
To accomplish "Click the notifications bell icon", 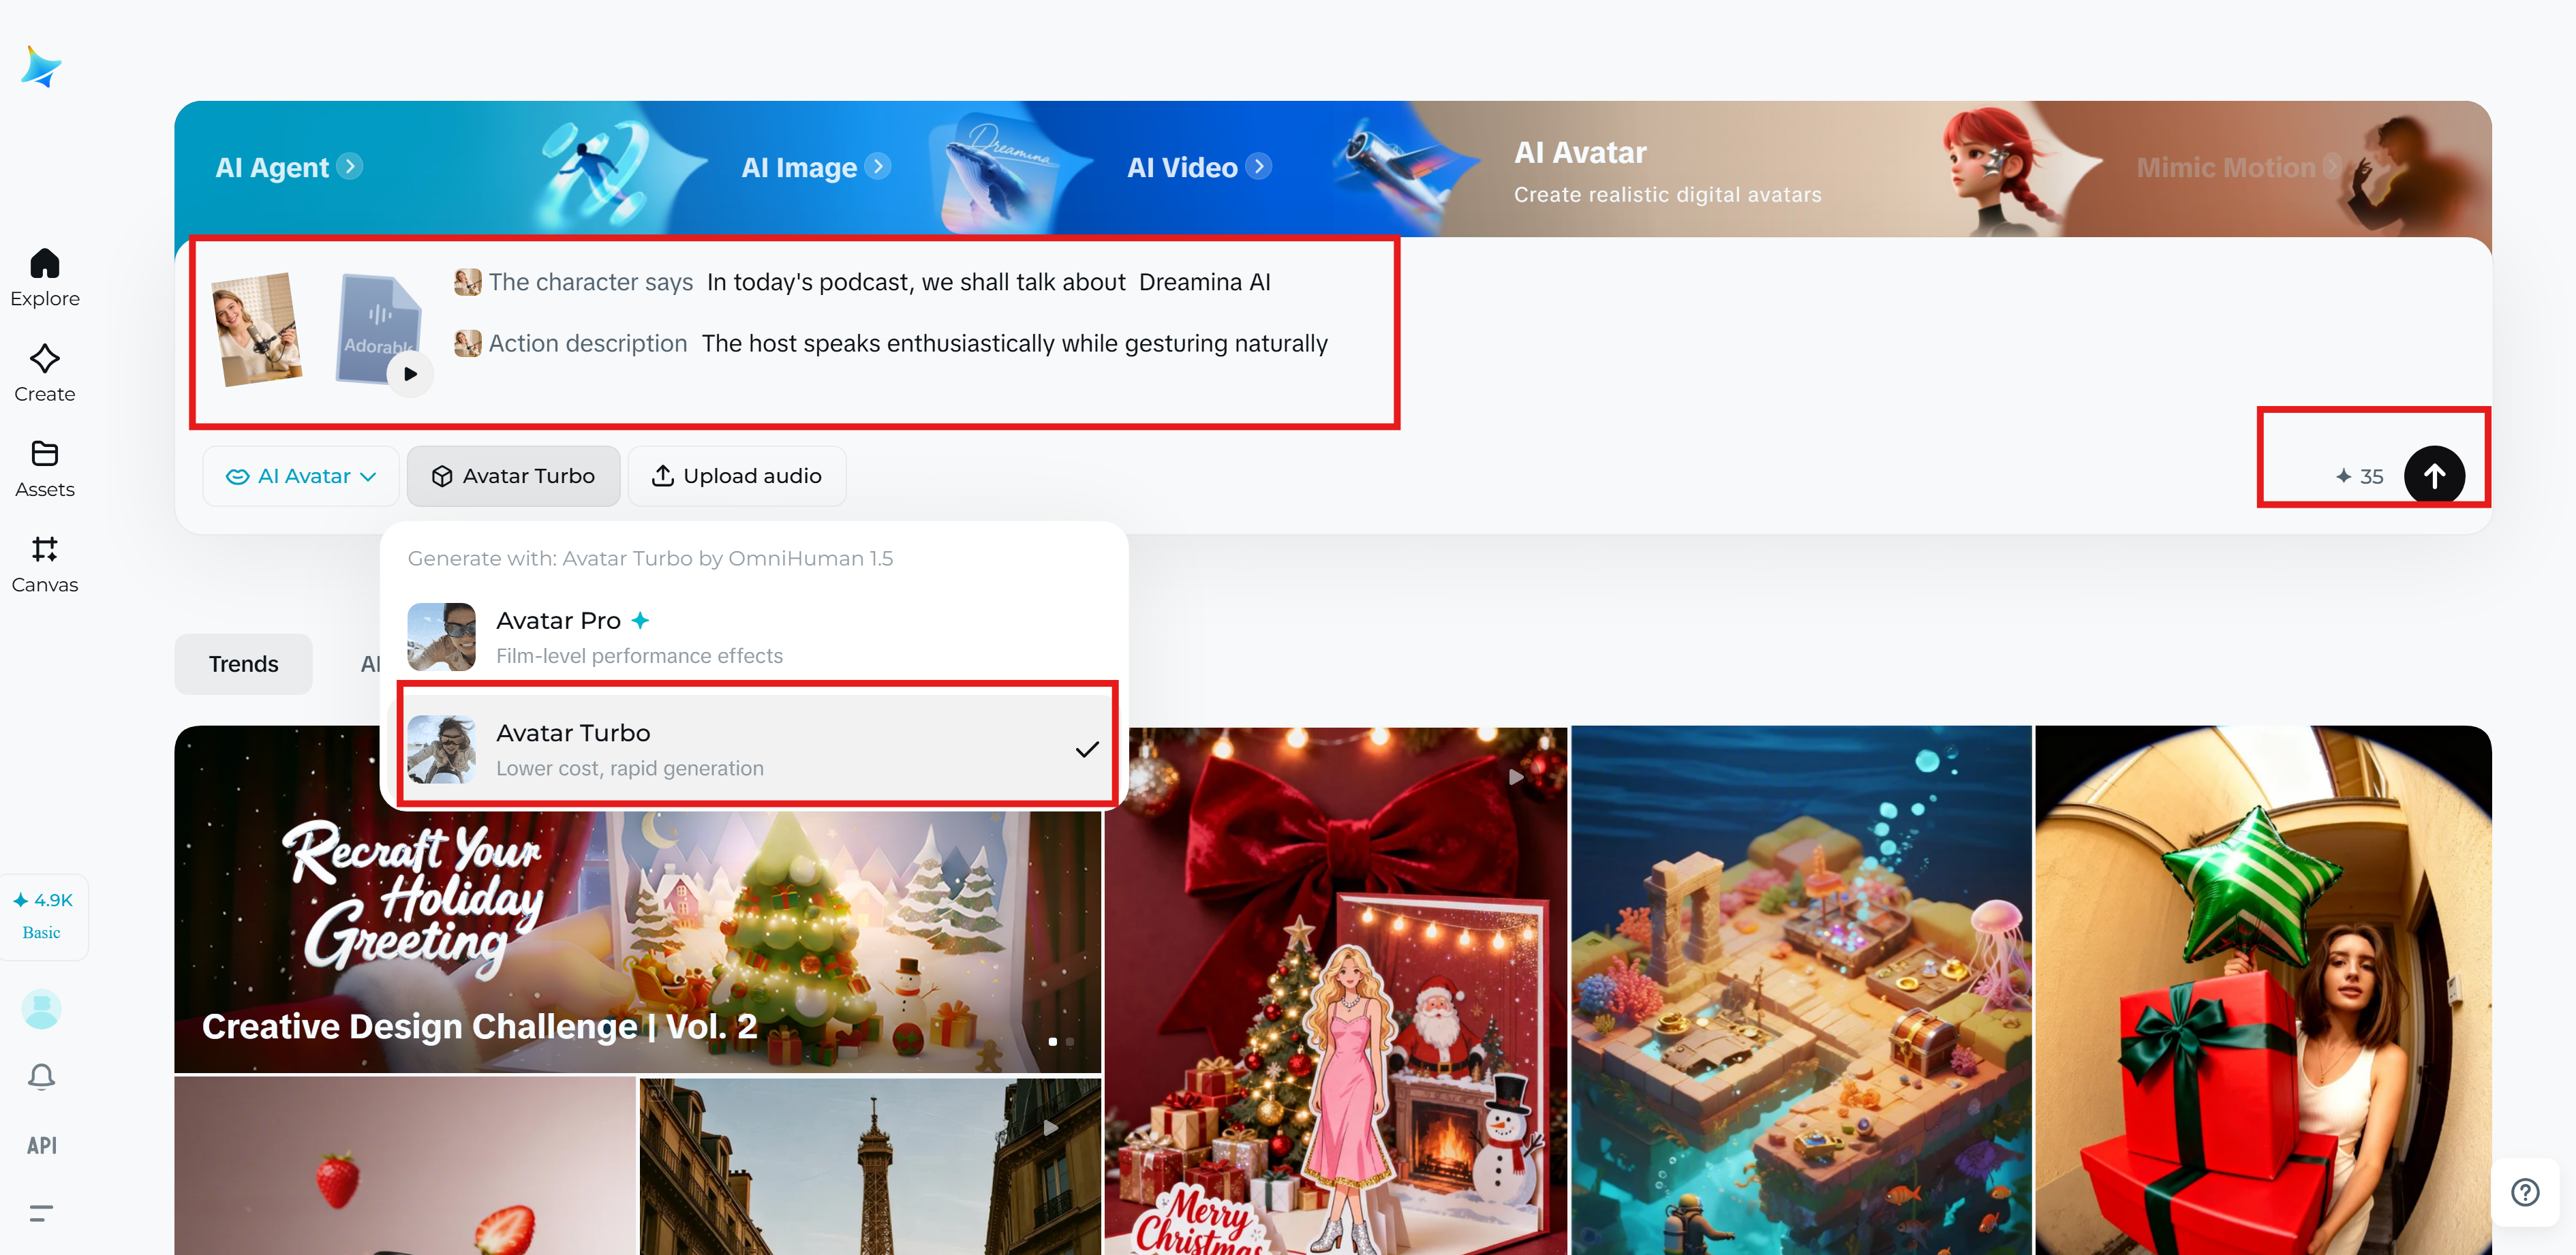I will pyautogui.click(x=41, y=1077).
